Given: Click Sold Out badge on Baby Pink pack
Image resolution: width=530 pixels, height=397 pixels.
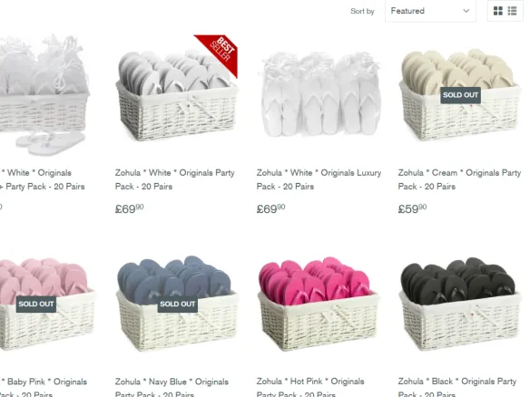Looking at the screenshot, I should [36, 305].
